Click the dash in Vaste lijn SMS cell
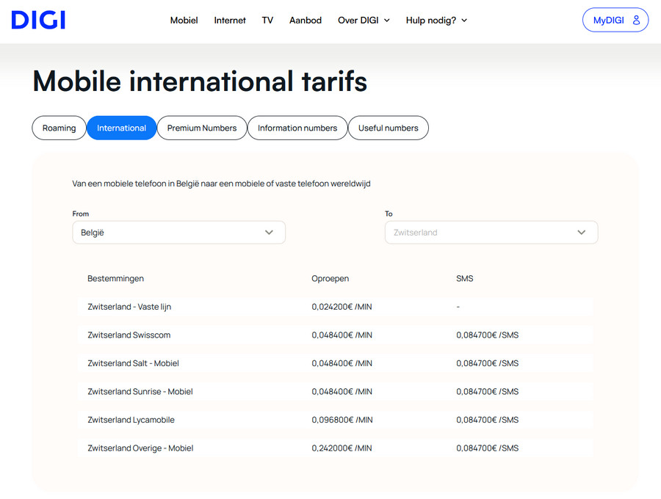Image resolution: width=661 pixels, height=499 pixels. [458, 307]
